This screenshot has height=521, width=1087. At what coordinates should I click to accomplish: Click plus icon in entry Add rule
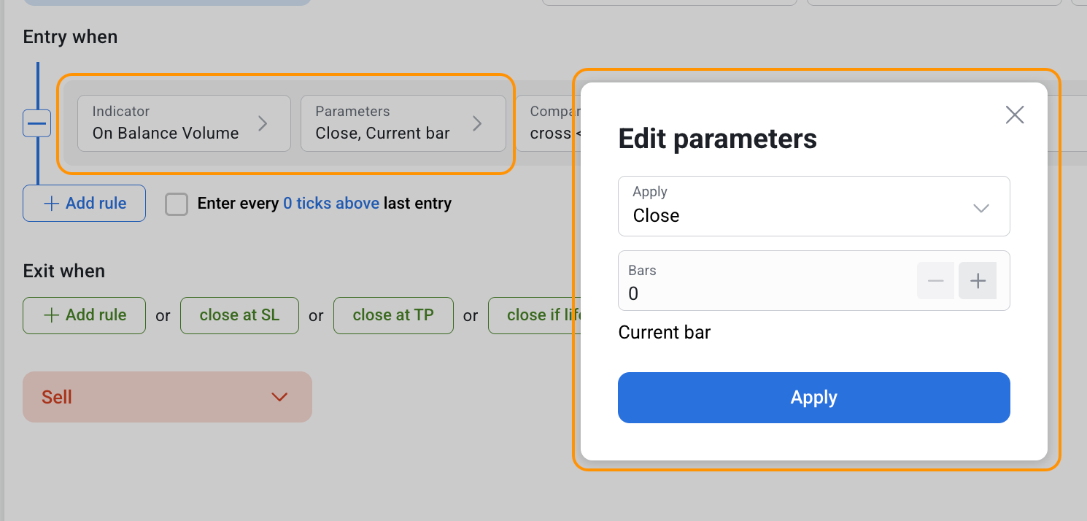52,204
